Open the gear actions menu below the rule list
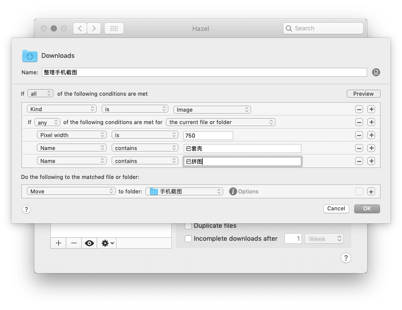Viewport: 402px width, 310px height. tap(107, 243)
